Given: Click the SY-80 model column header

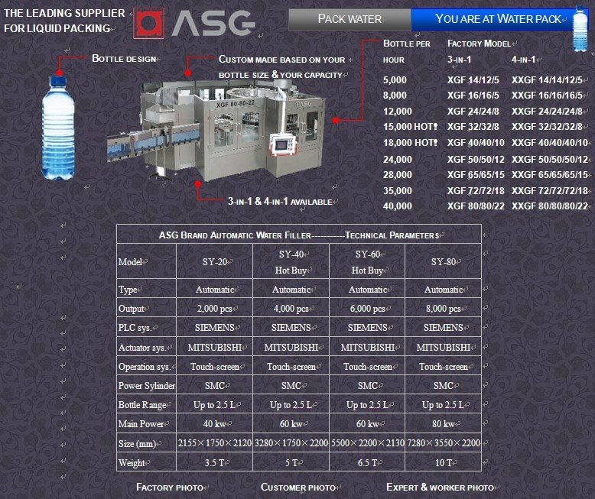Looking at the screenshot, I should tap(444, 262).
